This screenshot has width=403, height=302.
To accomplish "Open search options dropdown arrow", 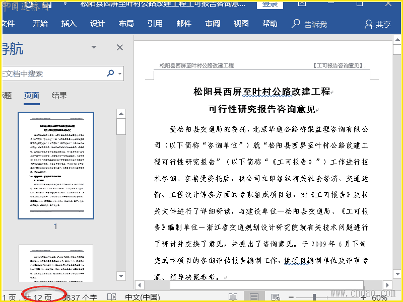I will [120, 74].
